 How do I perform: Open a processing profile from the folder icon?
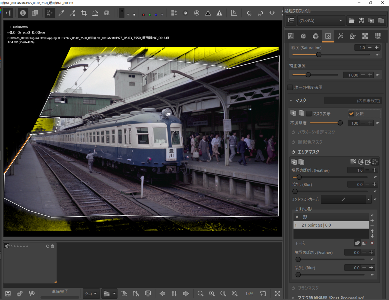351,21
